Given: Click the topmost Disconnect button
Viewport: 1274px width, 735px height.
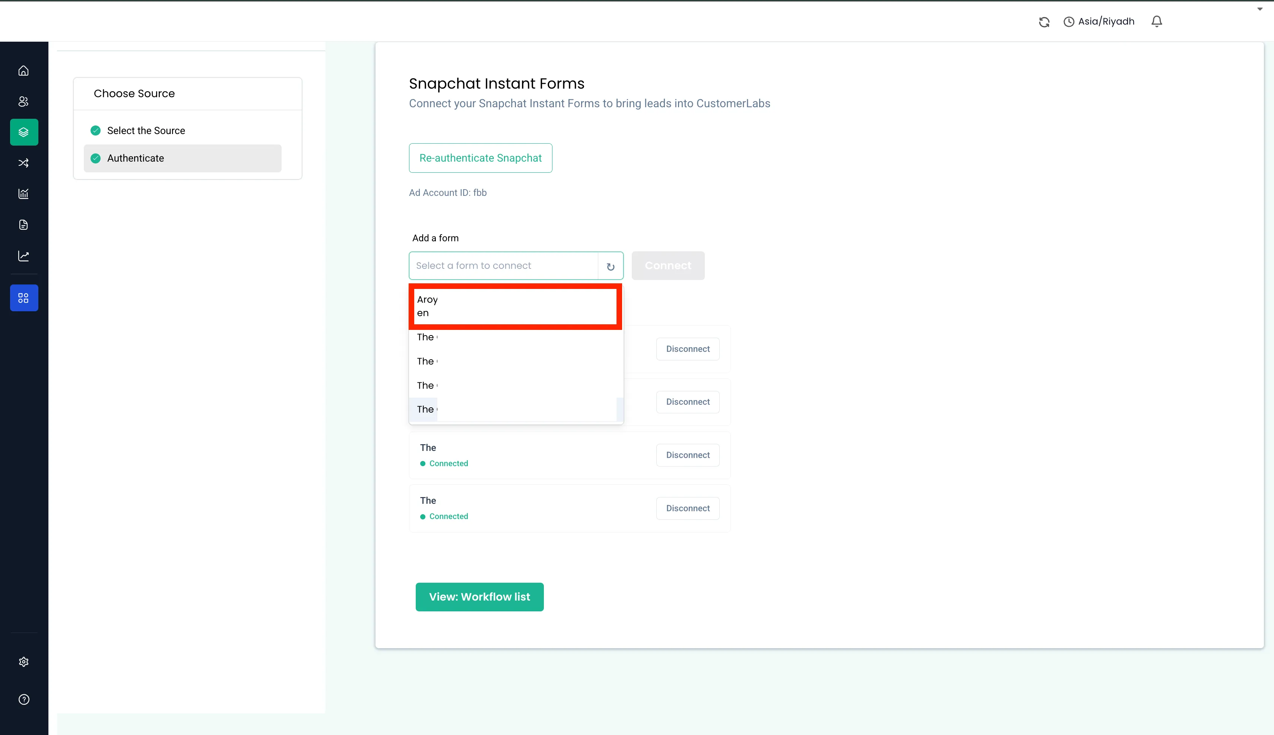Looking at the screenshot, I should tap(688, 349).
